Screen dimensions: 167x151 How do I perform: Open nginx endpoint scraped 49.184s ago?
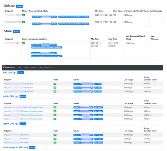[x=17, y=135]
